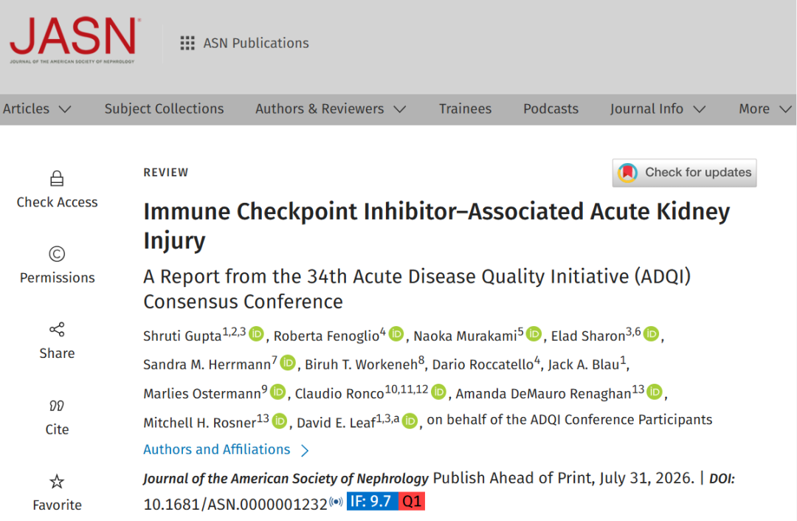Open David E. Leaf's ORCID icon
797x521 pixels.
[410, 421]
